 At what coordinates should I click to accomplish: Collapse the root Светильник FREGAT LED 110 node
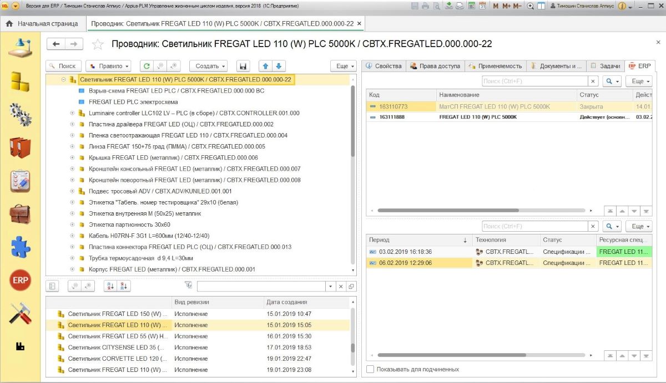63,80
